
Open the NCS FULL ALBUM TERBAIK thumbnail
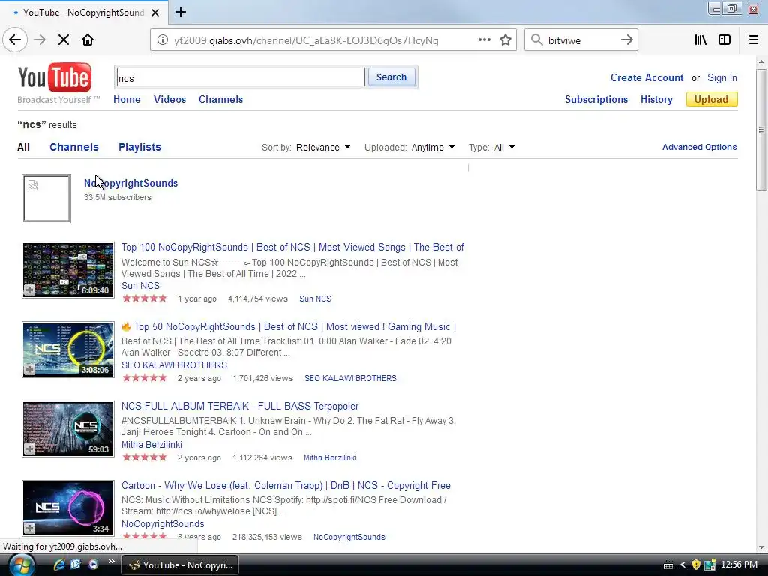click(68, 428)
